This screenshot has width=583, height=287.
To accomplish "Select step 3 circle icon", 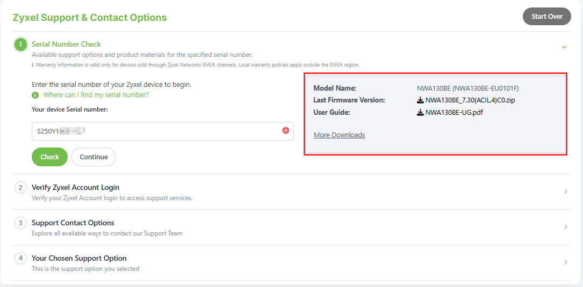I will [21, 223].
